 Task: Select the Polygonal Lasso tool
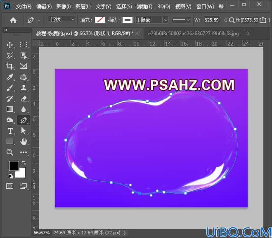[x=10, y=55]
